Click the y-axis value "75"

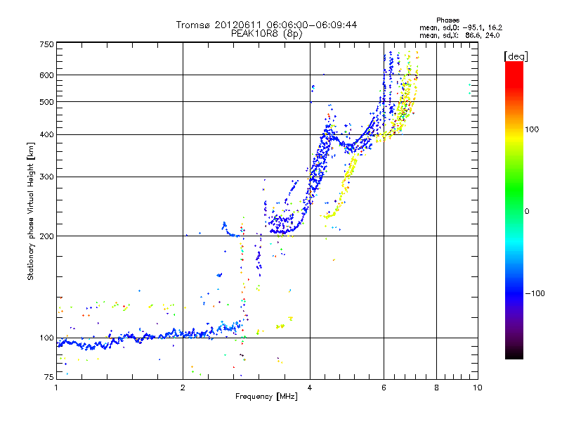pyautogui.click(x=49, y=377)
